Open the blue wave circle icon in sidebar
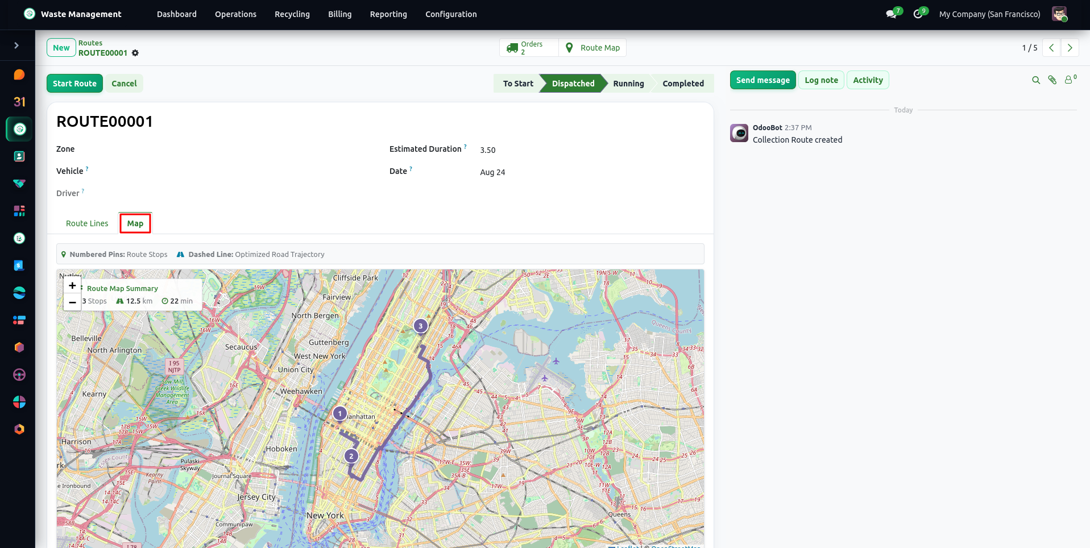 [19, 293]
